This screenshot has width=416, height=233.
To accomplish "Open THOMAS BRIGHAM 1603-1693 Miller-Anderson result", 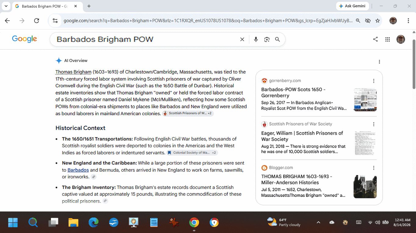I will (297, 180).
